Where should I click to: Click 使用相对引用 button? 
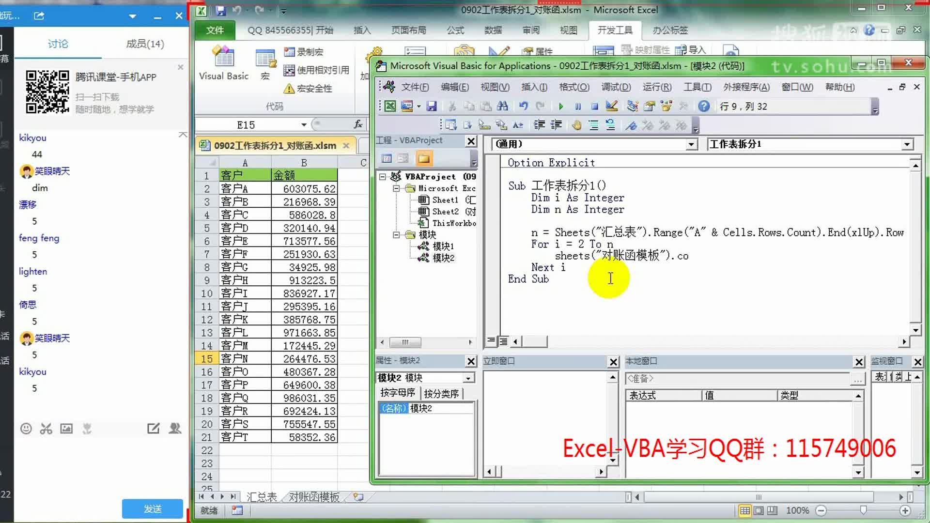pyautogui.click(x=316, y=70)
